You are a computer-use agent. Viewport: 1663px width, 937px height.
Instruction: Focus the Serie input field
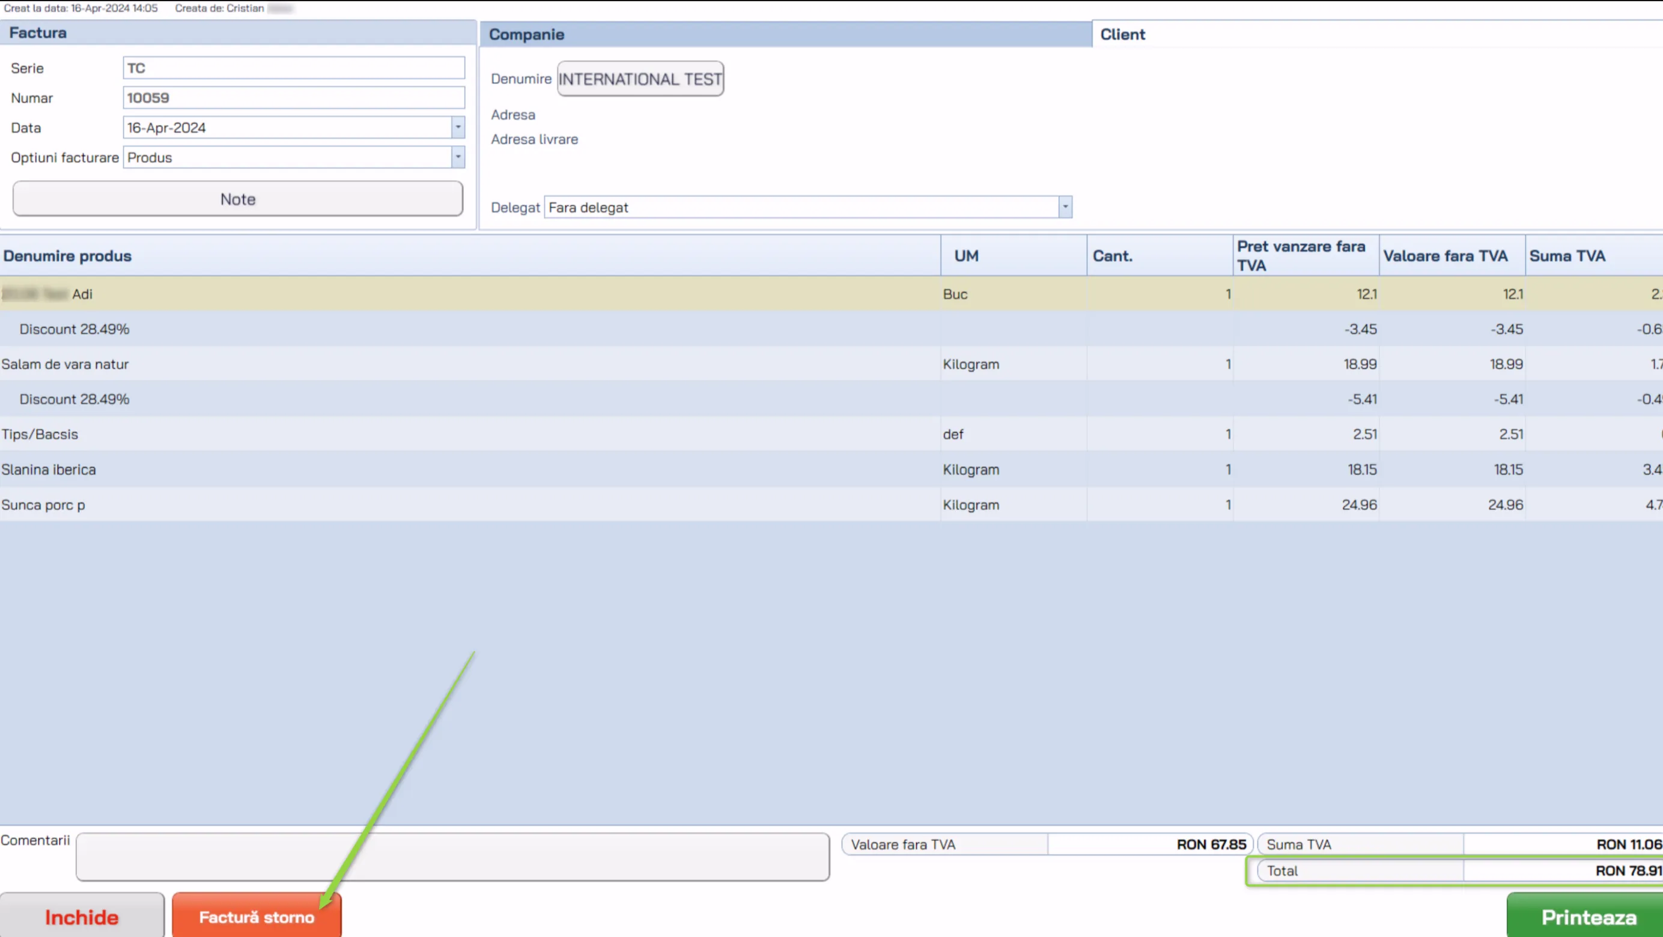click(294, 68)
